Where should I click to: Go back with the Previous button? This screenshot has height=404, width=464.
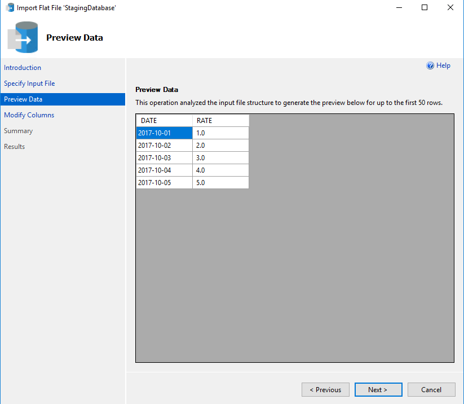325,389
